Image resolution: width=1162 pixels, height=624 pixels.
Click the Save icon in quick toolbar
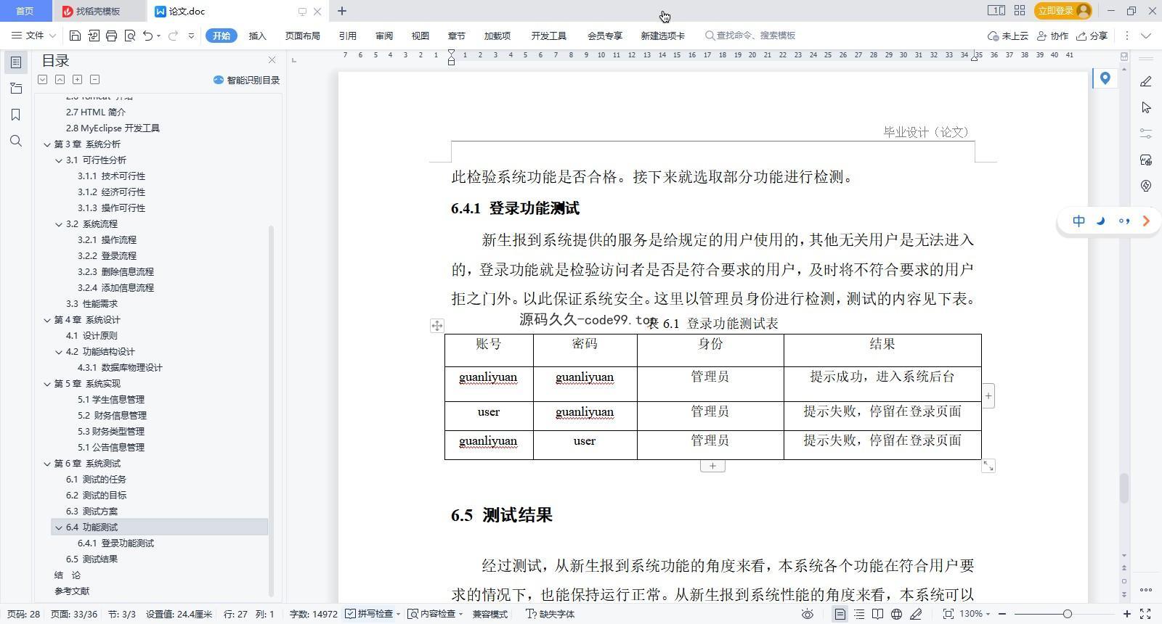click(x=75, y=36)
